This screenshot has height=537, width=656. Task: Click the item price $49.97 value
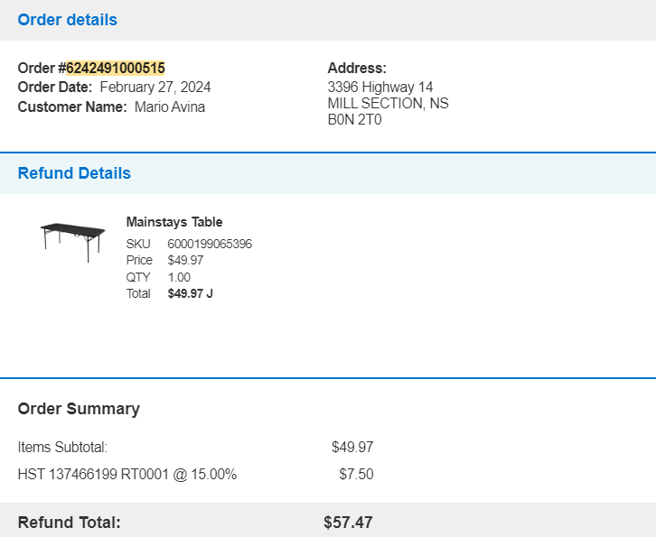click(185, 260)
